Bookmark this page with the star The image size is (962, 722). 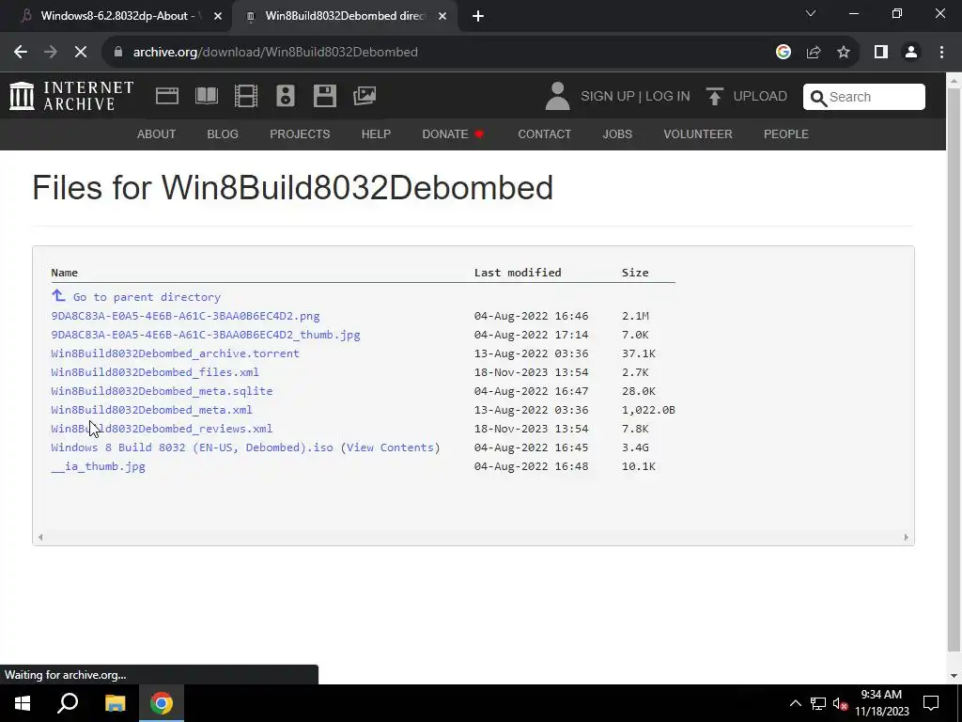pos(844,53)
